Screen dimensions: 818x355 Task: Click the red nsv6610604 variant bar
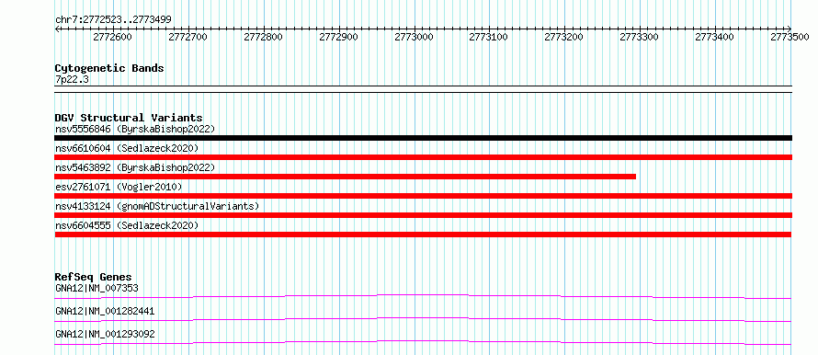pos(423,157)
